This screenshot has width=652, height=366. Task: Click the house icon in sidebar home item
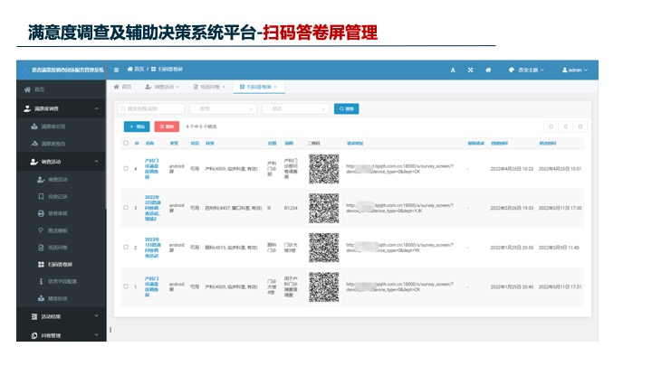(x=27, y=89)
